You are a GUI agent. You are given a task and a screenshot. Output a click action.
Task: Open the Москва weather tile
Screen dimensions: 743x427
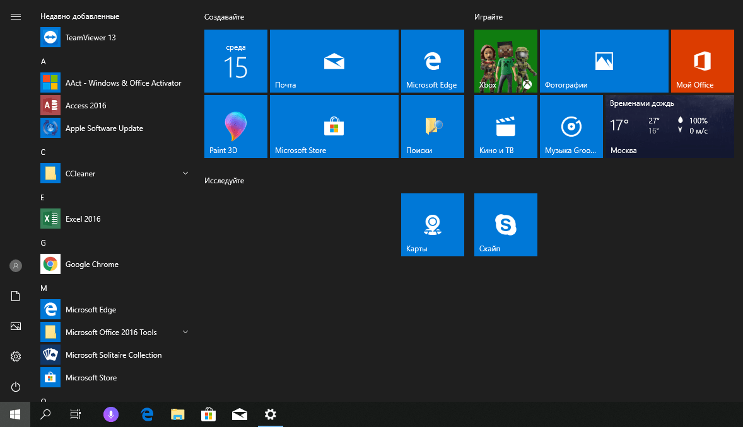(x=670, y=127)
